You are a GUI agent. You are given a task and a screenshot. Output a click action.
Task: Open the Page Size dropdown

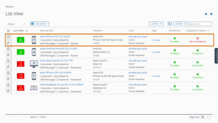click(x=205, y=117)
